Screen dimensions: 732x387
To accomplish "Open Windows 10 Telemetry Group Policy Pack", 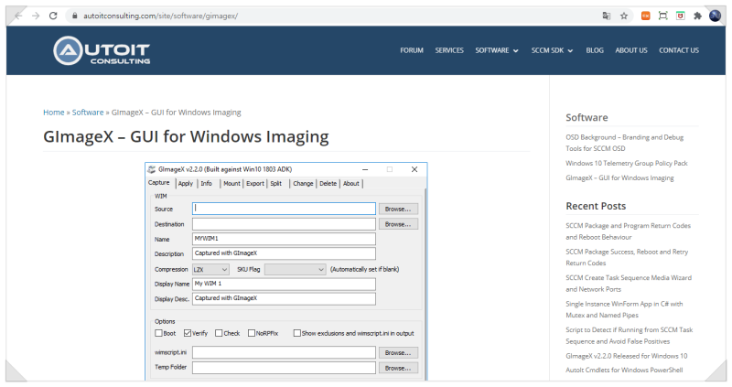I will [x=627, y=164].
